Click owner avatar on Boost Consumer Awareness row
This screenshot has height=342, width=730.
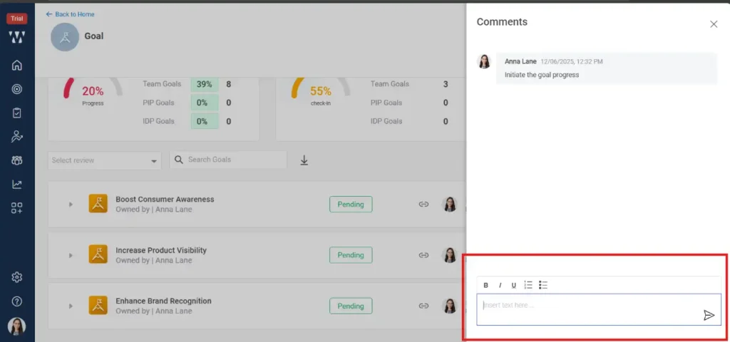(450, 204)
